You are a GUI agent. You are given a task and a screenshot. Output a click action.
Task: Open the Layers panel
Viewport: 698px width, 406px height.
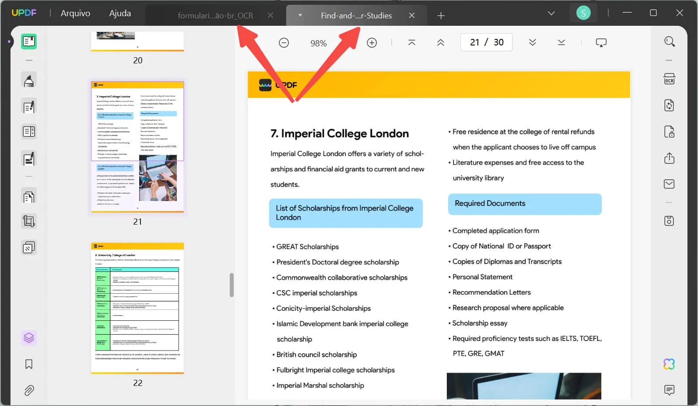pos(29,338)
